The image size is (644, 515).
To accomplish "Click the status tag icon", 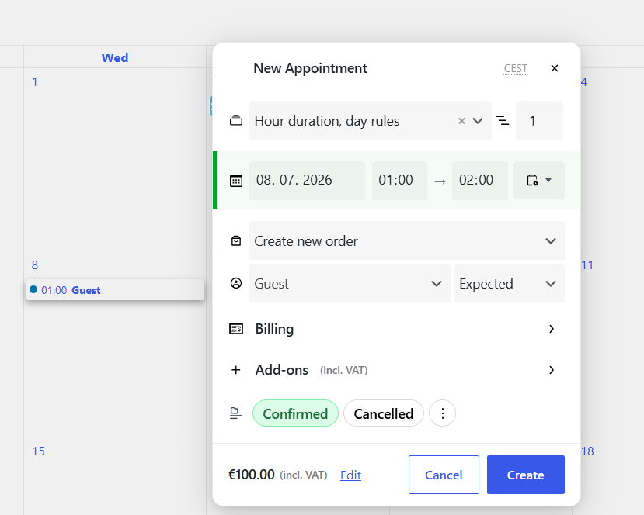I will (235, 413).
